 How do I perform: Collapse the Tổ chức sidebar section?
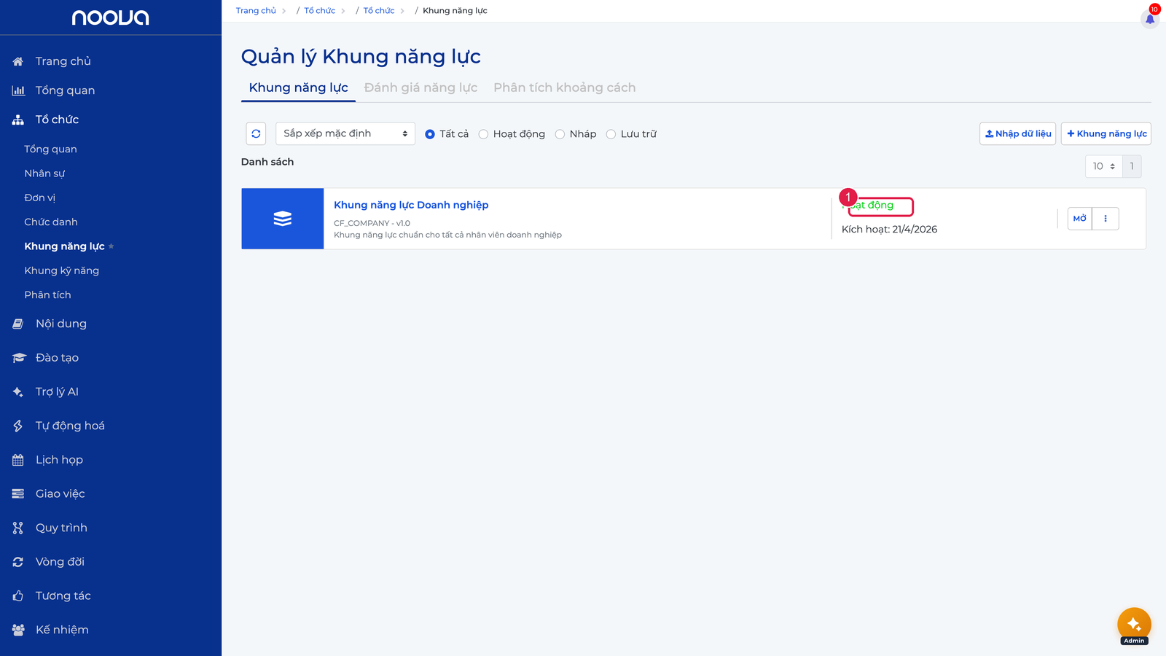click(57, 120)
